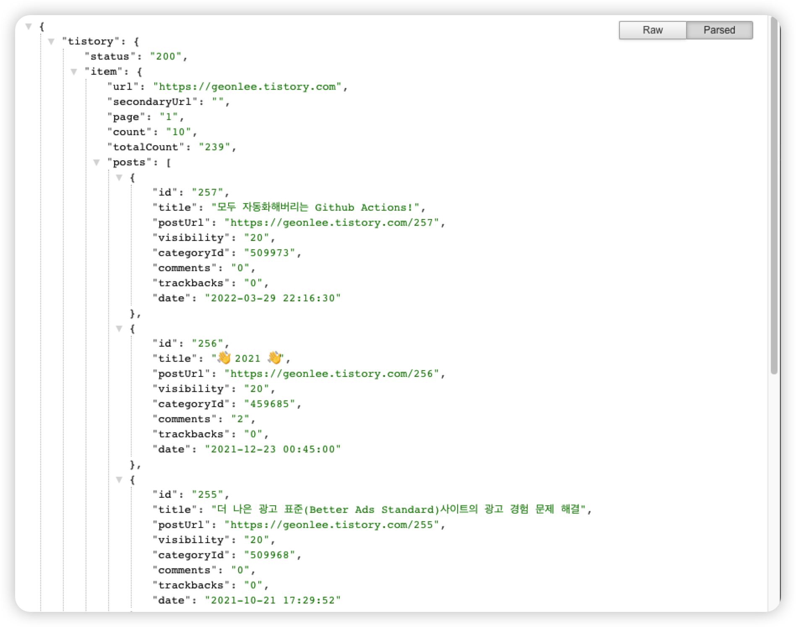Click the count value "10"

pos(179,132)
